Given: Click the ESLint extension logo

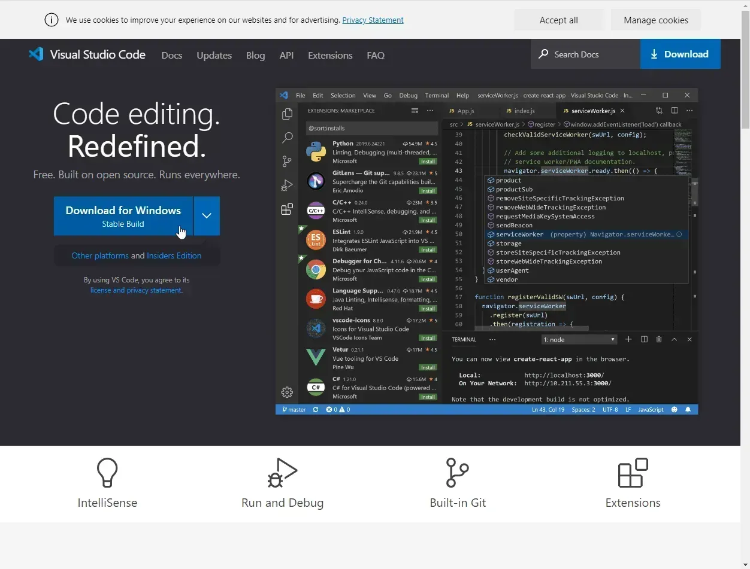Looking at the screenshot, I should pyautogui.click(x=316, y=241).
